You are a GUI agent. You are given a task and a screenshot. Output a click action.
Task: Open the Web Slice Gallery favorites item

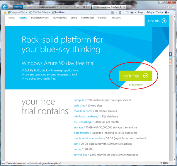click(x=40, y=12)
